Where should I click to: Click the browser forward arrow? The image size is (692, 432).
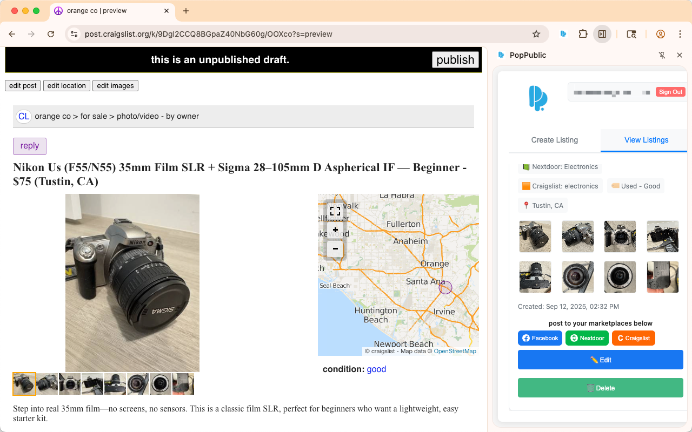[31, 34]
